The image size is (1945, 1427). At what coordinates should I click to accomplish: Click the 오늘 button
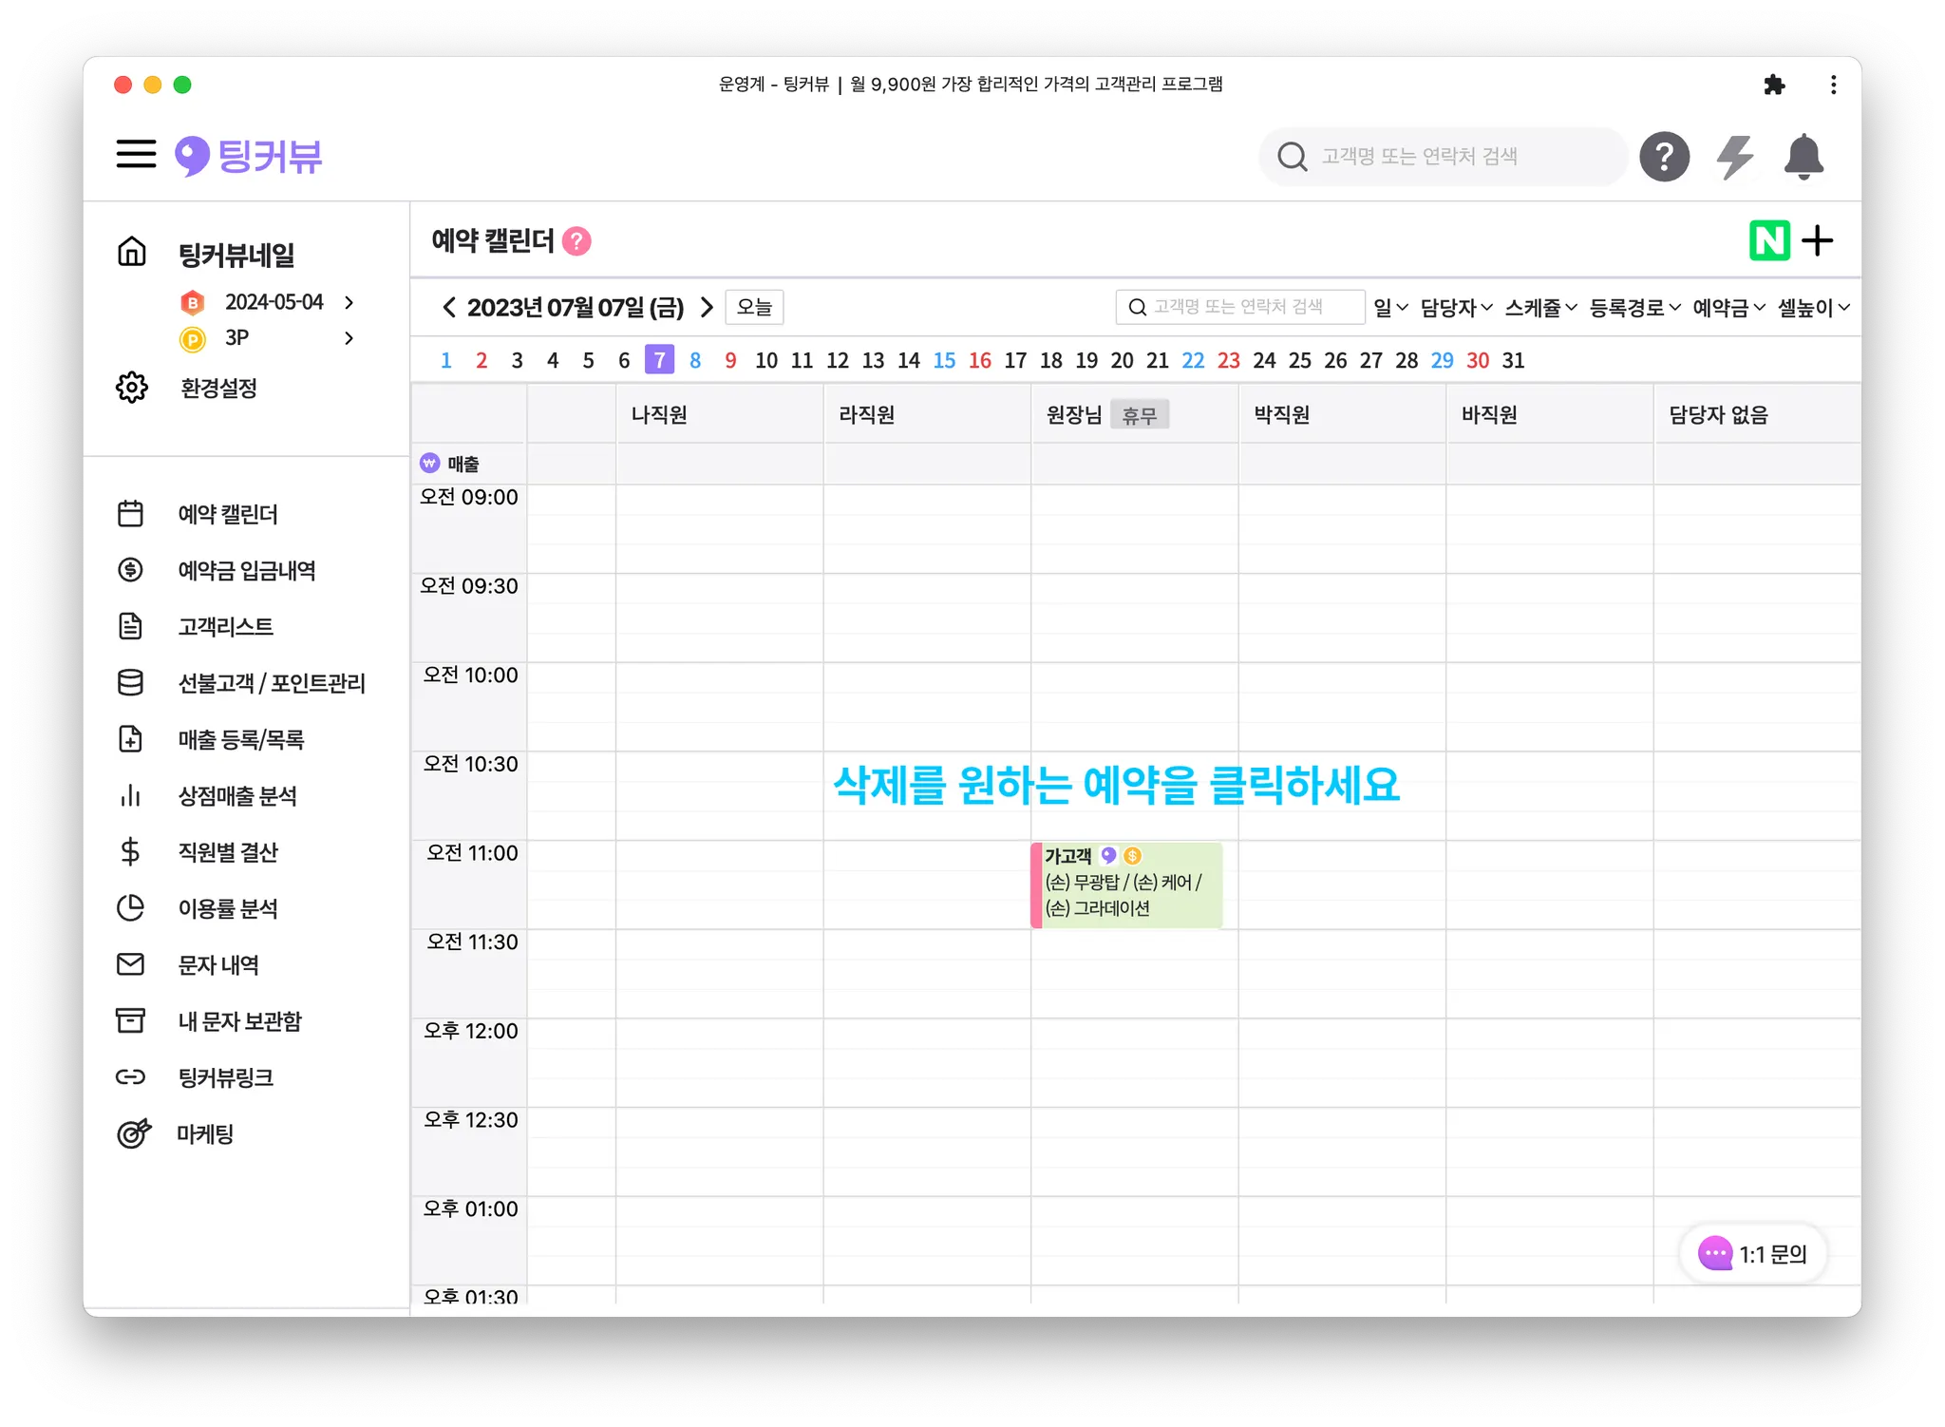pos(754,307)
